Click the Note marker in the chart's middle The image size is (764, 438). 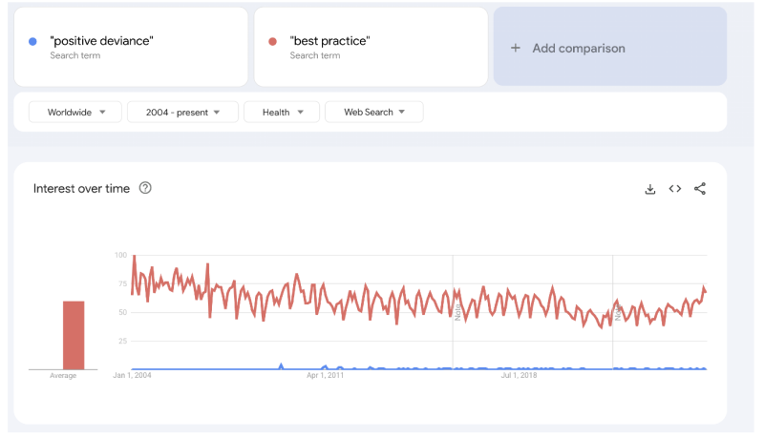457,312
